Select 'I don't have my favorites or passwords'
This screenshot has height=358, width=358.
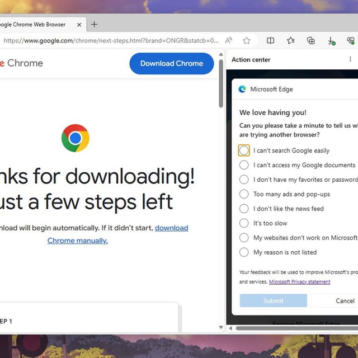244,180
